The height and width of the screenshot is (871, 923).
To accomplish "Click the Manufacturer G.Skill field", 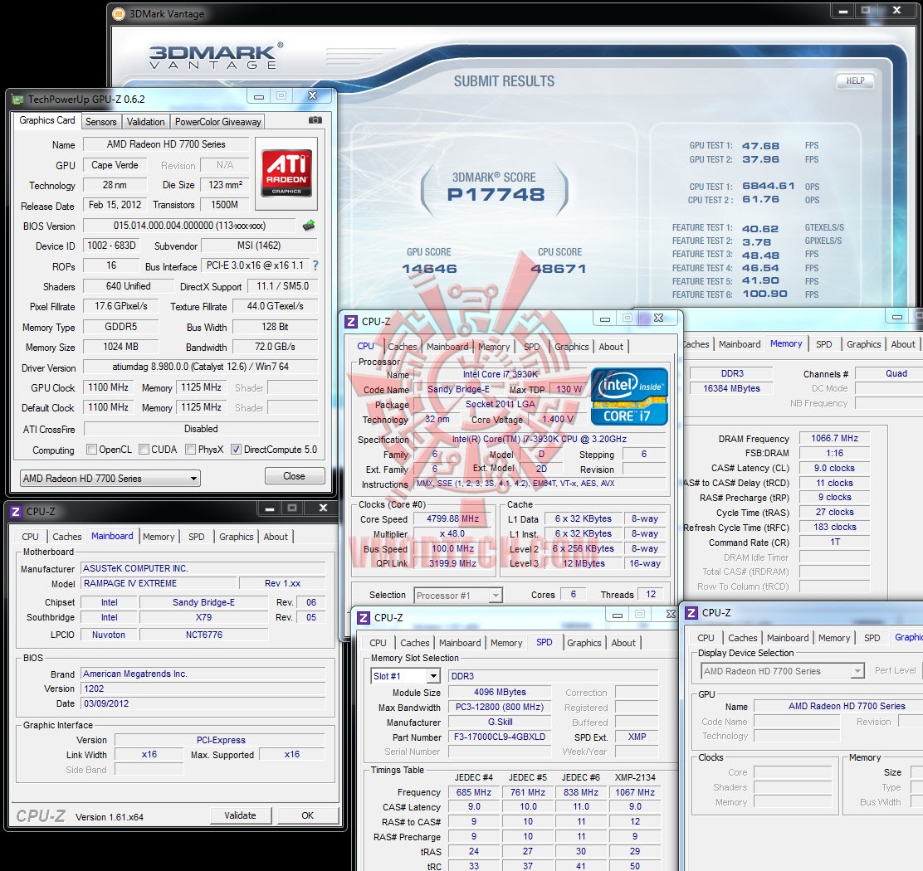I will [500, 722].
